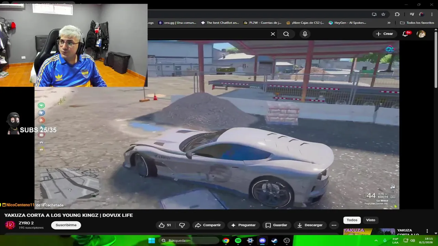The image size is (438, 246).
Task: Dislike the video with thumbs down
Action: click(x=182, y=225)
